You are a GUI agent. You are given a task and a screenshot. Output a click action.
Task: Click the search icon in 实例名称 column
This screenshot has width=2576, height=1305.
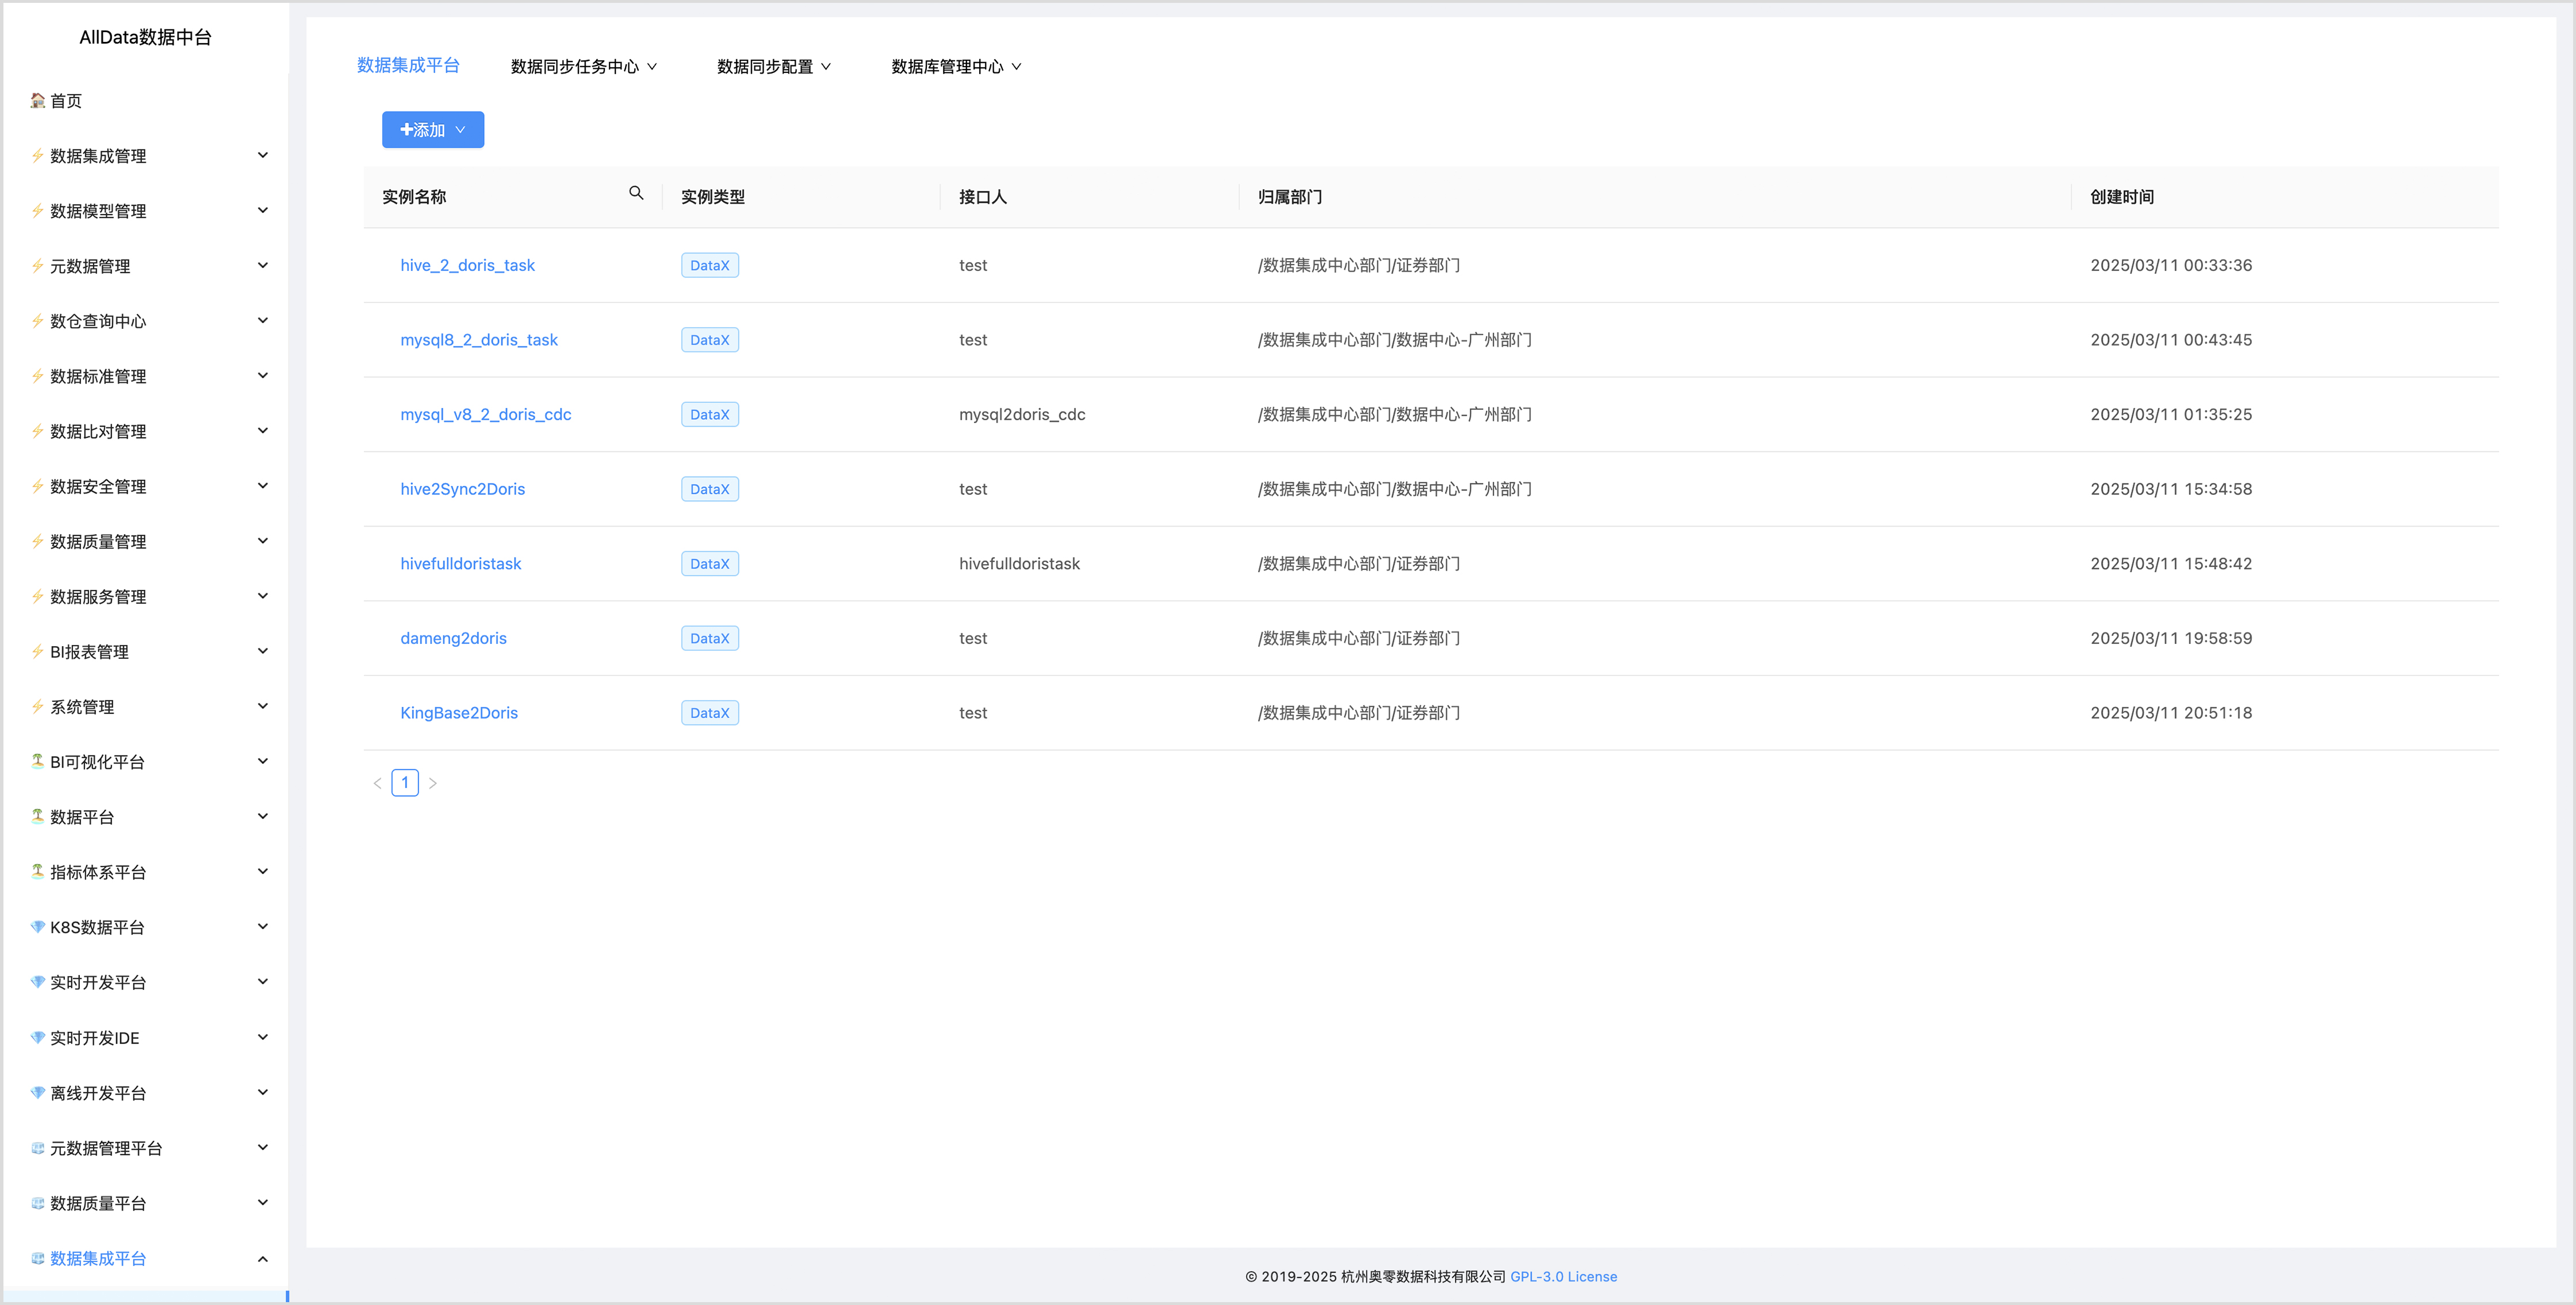pyautogui.click(x=636, y=193)
